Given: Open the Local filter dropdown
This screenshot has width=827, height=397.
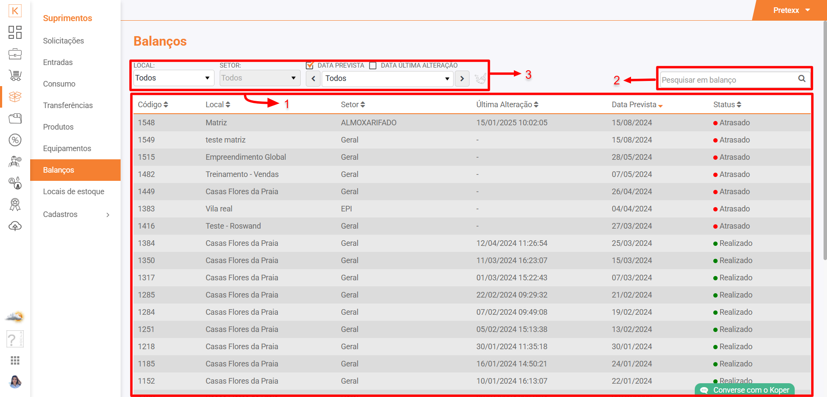Looking at the screenshot, I should pos(174,78).
